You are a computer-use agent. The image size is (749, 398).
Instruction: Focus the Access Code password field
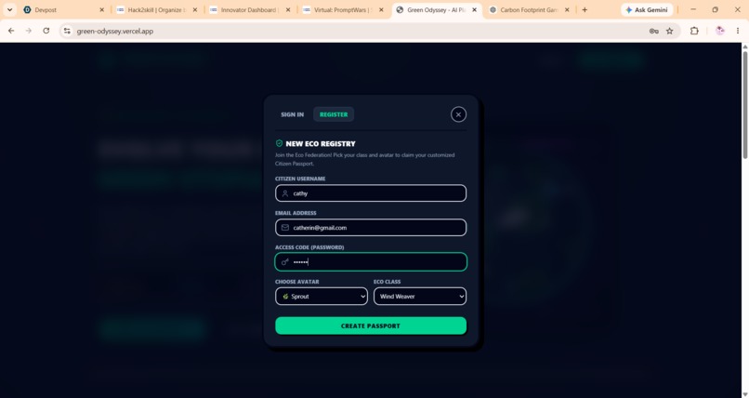(x=371, y=262)
